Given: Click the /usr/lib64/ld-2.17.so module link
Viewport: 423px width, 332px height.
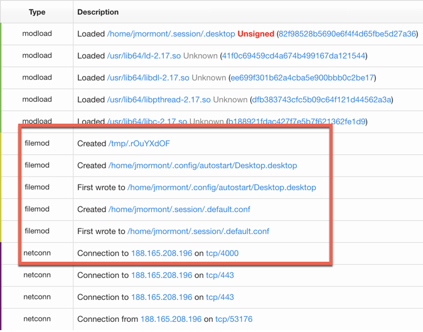Looking at the screenshot, I should coord(144,56).
